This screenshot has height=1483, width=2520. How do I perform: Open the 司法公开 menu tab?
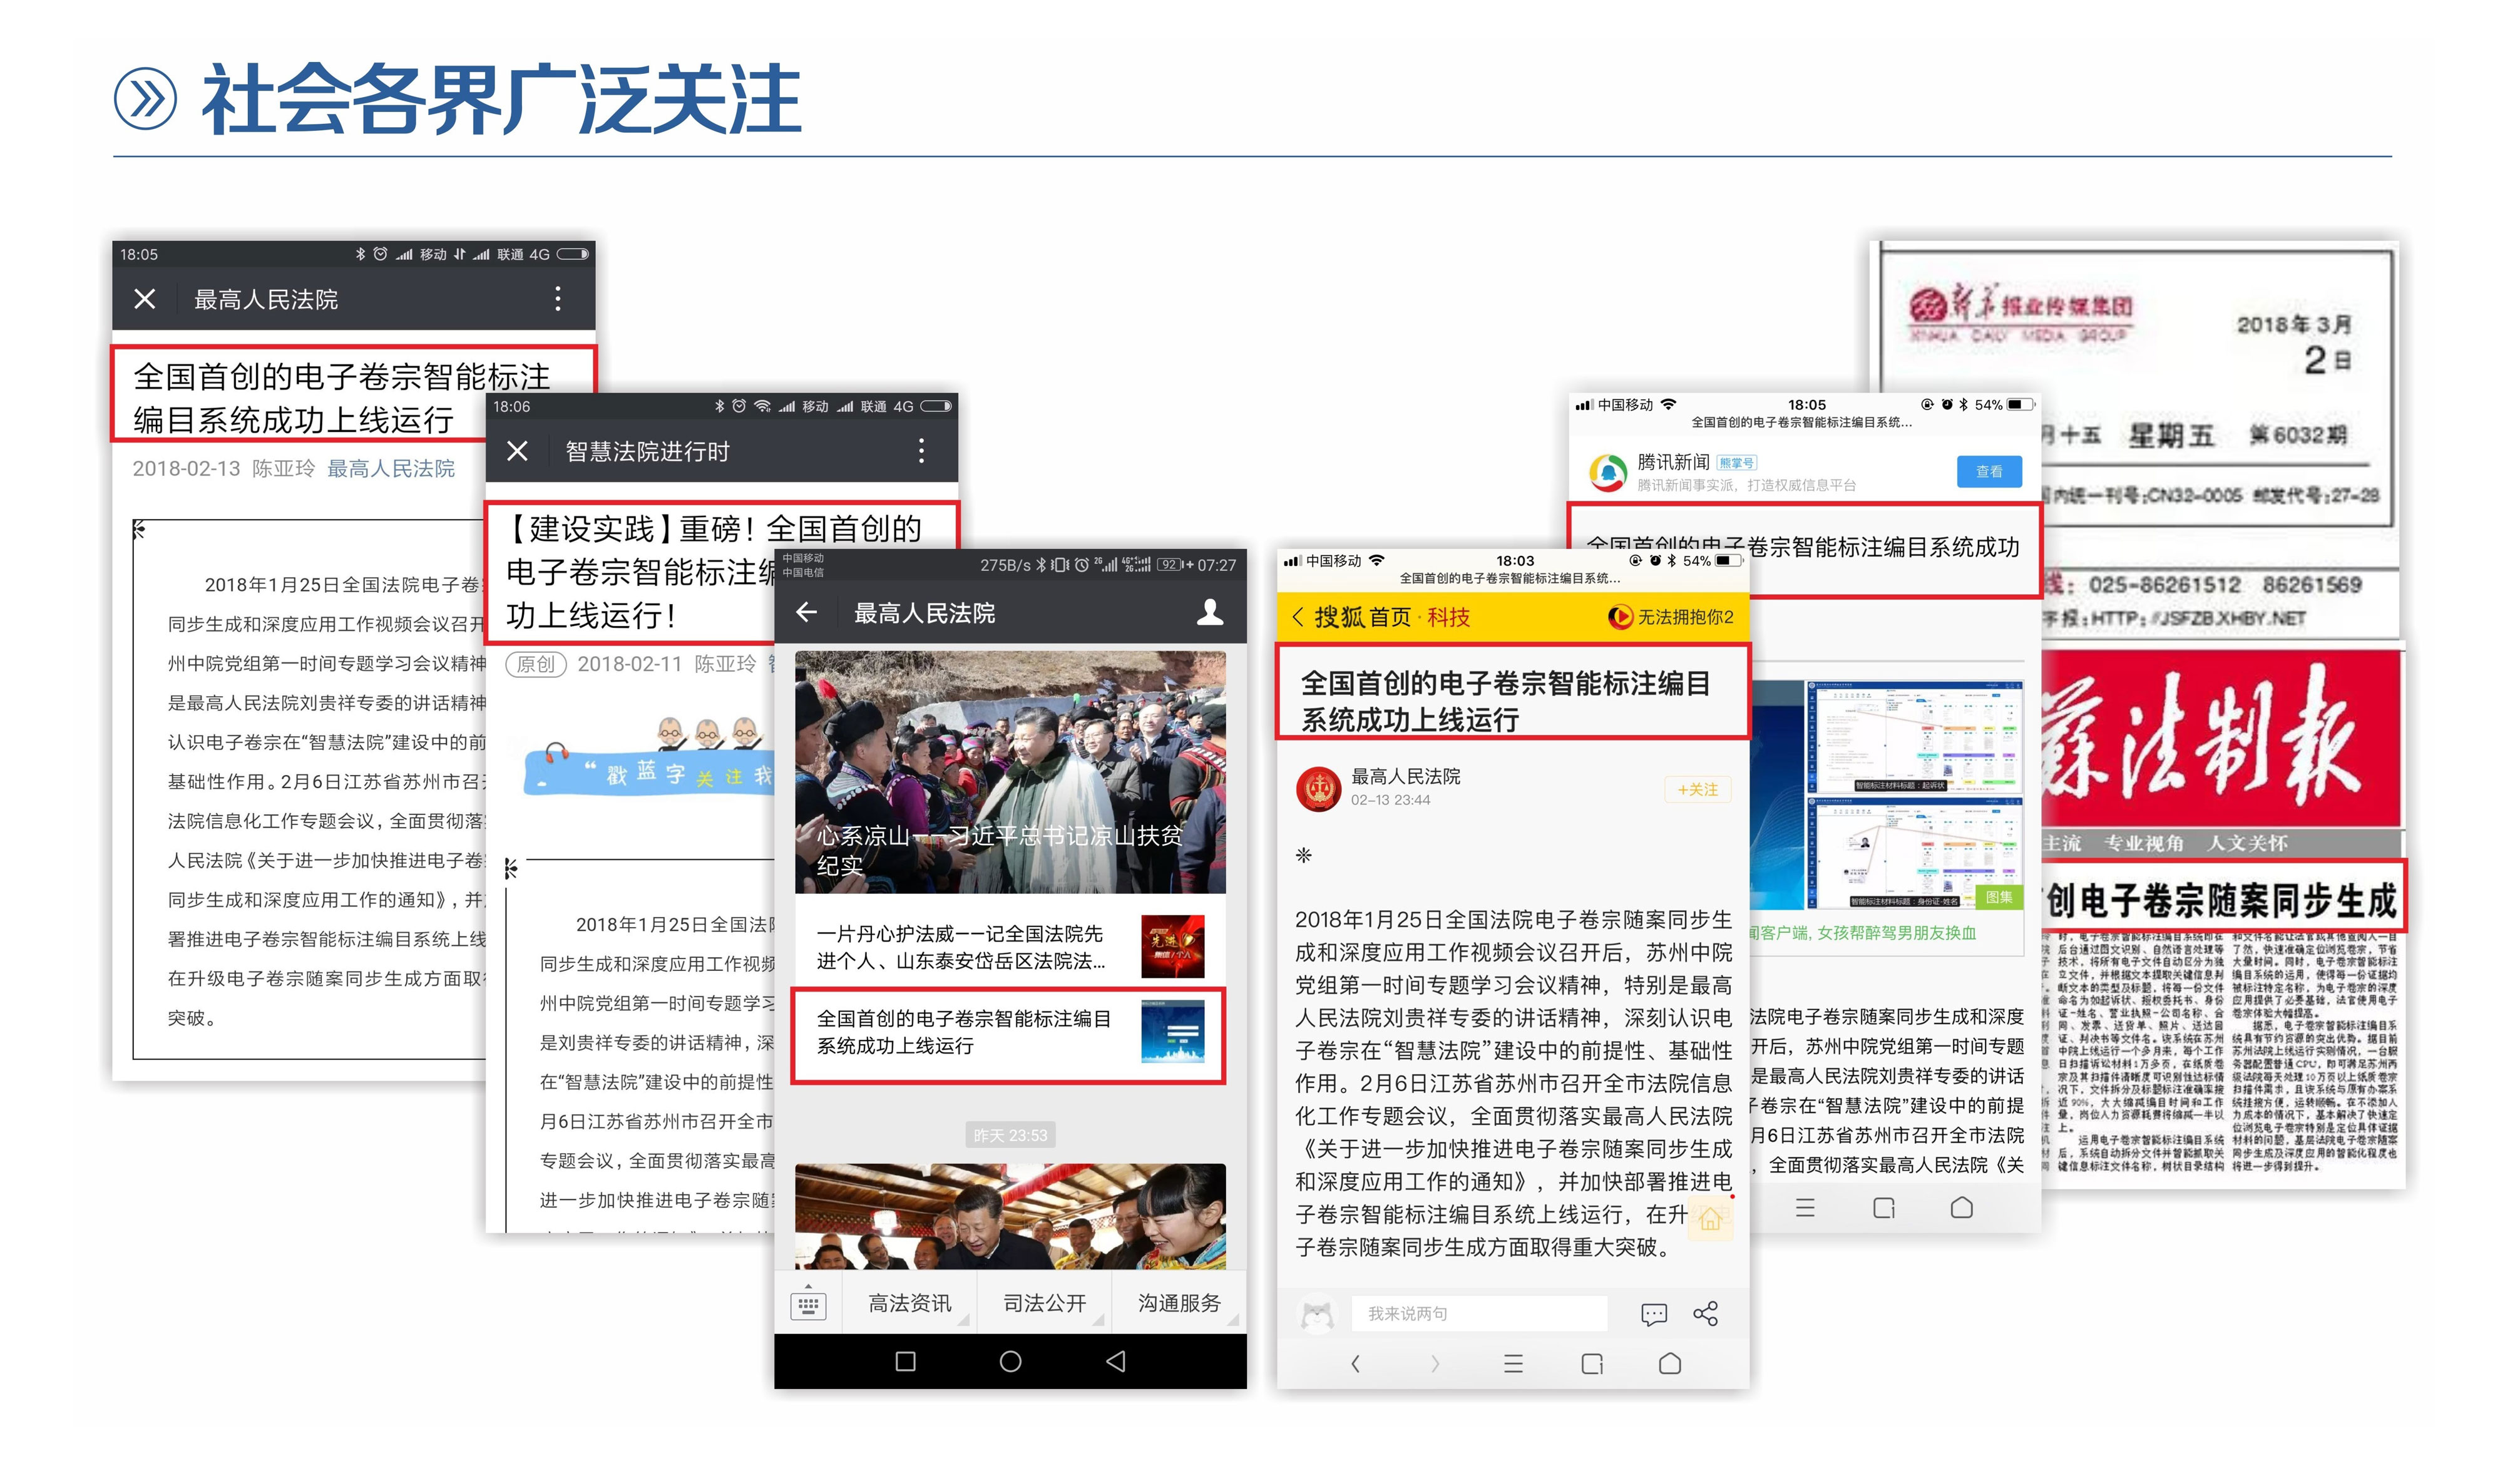1044,1303
